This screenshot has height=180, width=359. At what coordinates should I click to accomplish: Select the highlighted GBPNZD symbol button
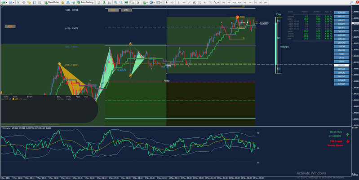(341, 65)
